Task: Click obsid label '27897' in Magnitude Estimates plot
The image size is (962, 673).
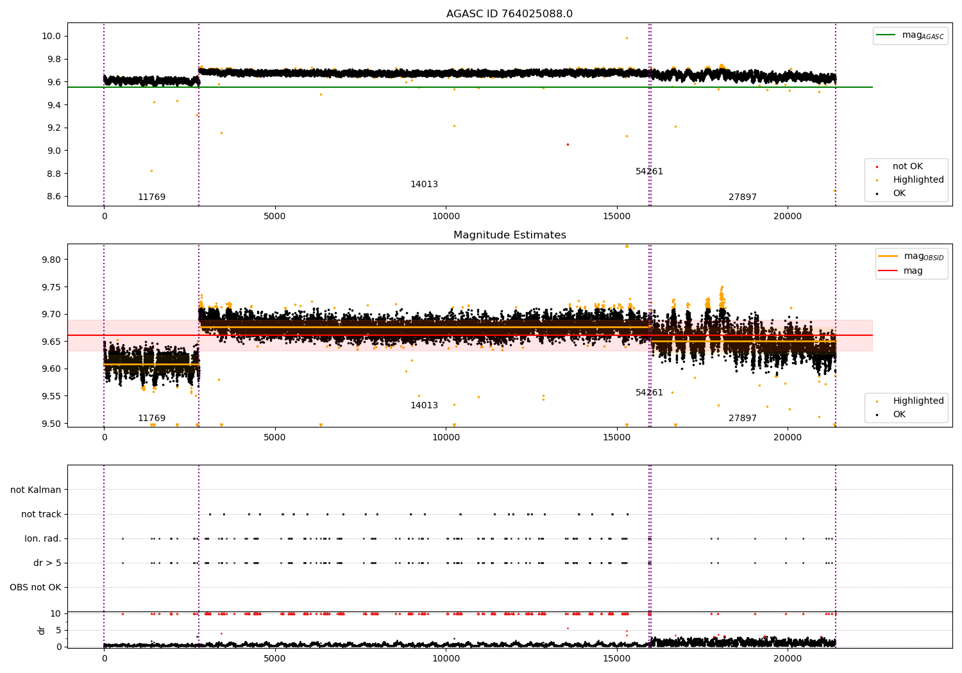Action: [743, 419]
